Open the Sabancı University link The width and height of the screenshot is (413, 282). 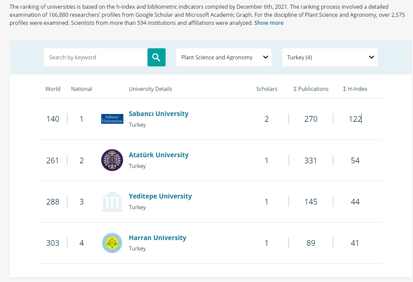pyautogui.click(x=159, y=114)
